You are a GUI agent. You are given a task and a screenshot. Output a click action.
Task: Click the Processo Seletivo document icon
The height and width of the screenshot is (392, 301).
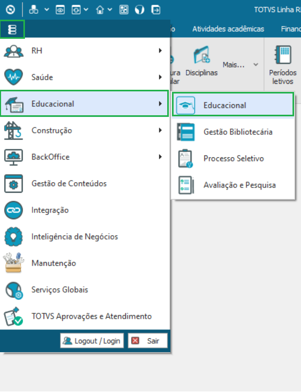pos(186,158)
